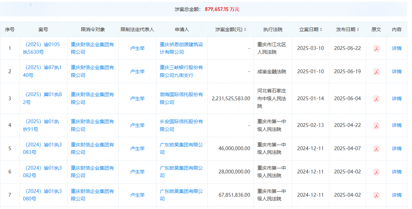Click 卢生举 in row 2

point(138,71)
